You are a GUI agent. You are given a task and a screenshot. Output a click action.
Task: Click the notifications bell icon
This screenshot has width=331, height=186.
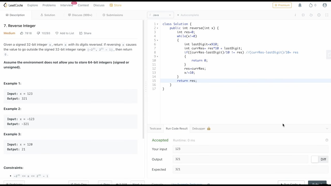[300, 5]
